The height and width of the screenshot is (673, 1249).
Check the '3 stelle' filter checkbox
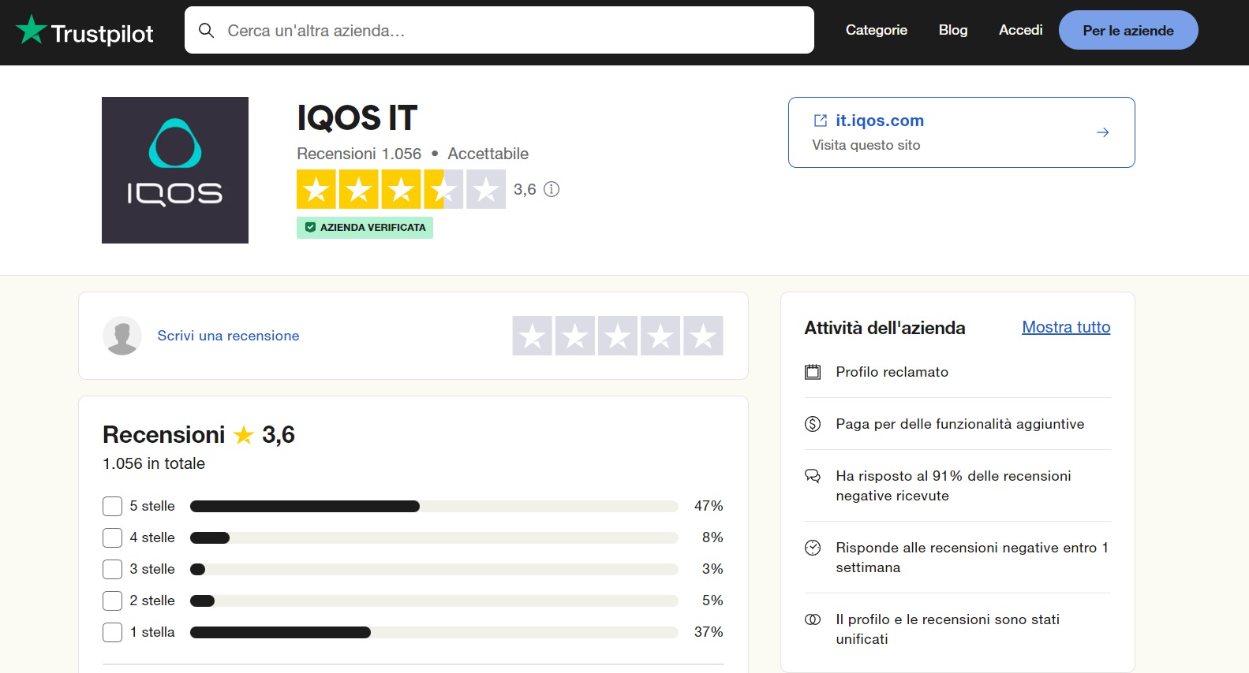click(112, 569)
